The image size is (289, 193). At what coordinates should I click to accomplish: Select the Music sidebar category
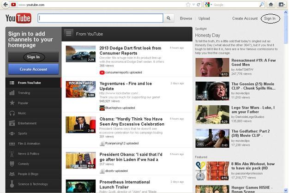click(33, 113)
